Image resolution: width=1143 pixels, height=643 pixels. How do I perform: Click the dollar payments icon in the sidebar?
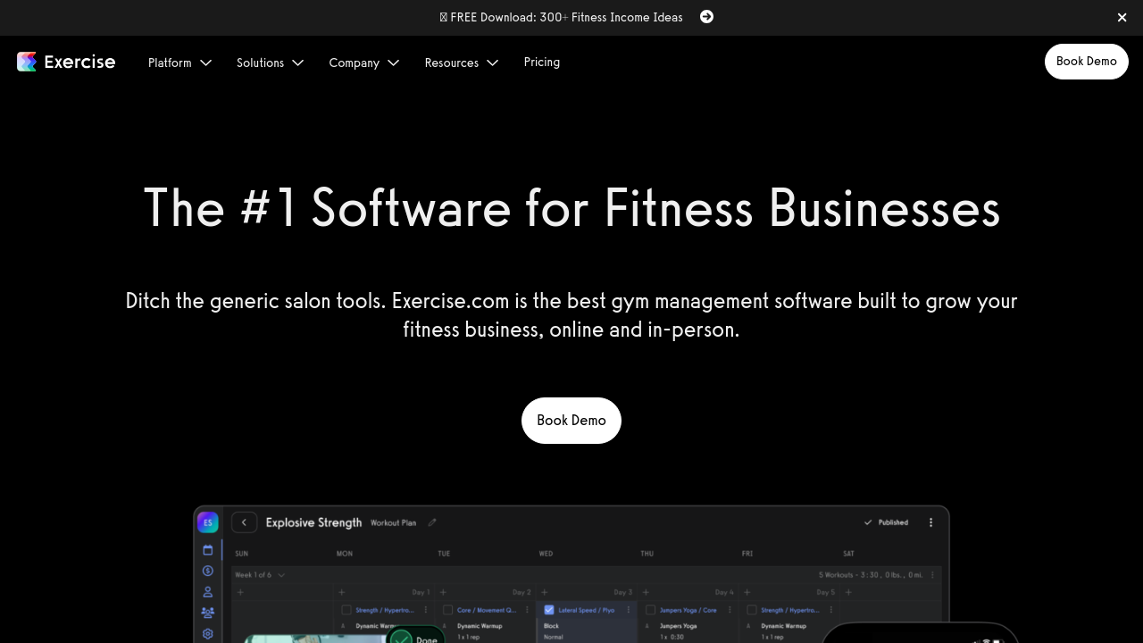(208, 571)
